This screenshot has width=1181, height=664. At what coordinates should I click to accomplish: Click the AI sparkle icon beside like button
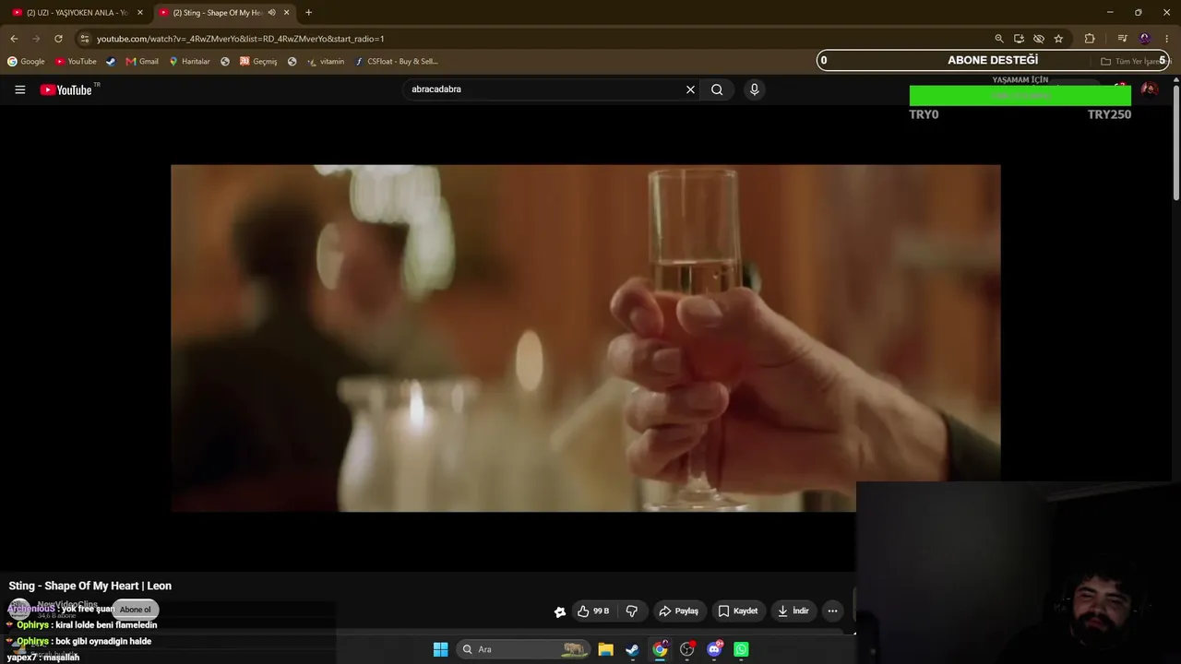point(559,611)
